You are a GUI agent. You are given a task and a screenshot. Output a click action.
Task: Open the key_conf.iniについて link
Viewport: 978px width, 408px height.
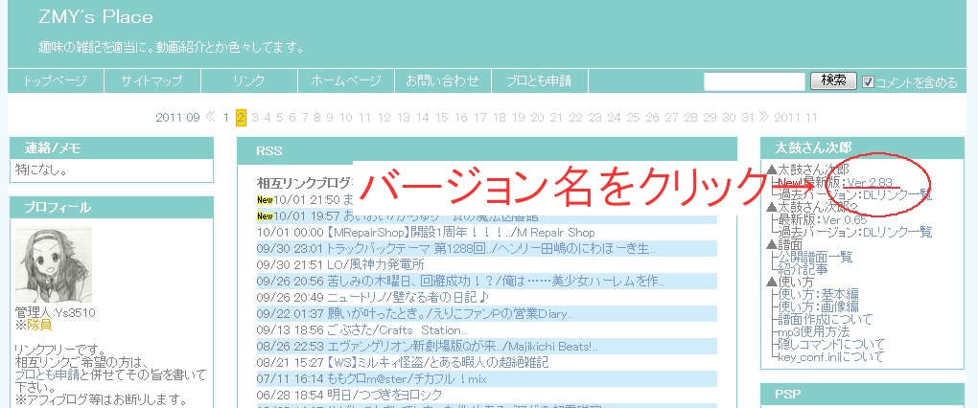pos(830,357)
